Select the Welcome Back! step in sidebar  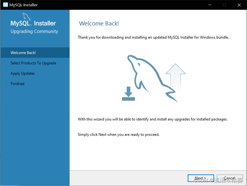coord(35,53)
